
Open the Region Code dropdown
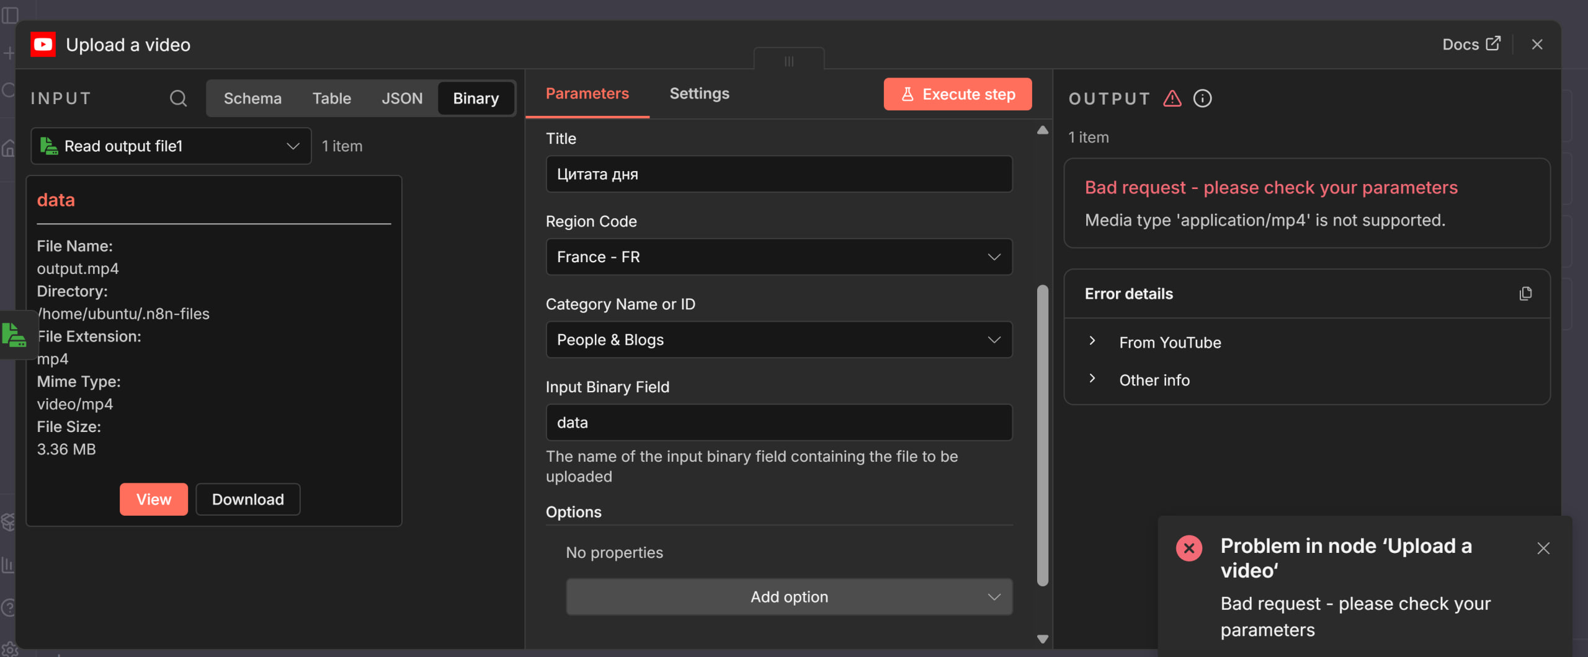pyautogui.click(x=778, y=257)
